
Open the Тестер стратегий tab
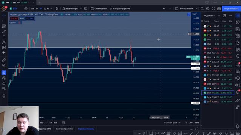pyautogui.click(x=64, y=129)
